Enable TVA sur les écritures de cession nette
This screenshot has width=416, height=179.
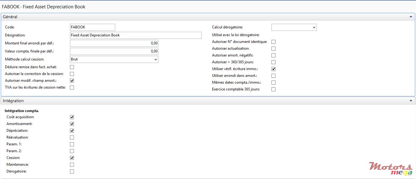click(72, 87)
